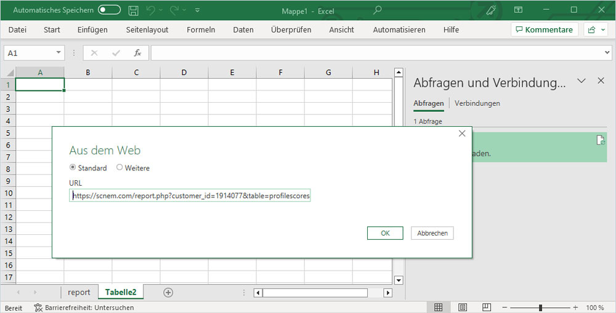This screenshot has width=616, height=313.
Task: Click the Kommentare button
Action: tap(545, 30)
